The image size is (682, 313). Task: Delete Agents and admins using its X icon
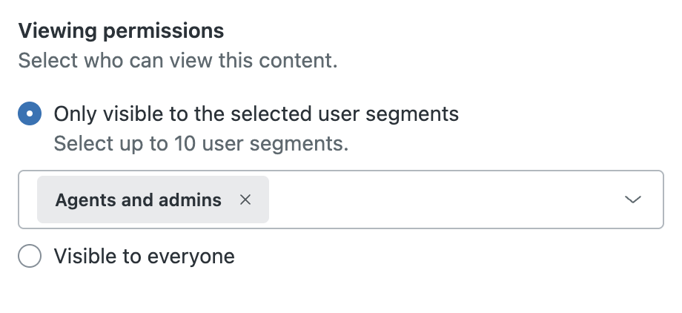click(x=245, y=200)
